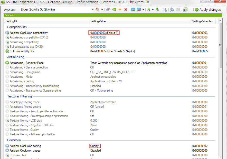Select the Ambient Occlusion setting Quality value
227x159 pixels.
(x=95, y=146)
